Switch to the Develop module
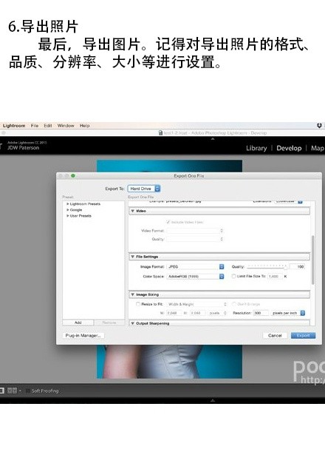Image resolution: width=325 pixels, height=452 pixels. click(x=289, y=148)
